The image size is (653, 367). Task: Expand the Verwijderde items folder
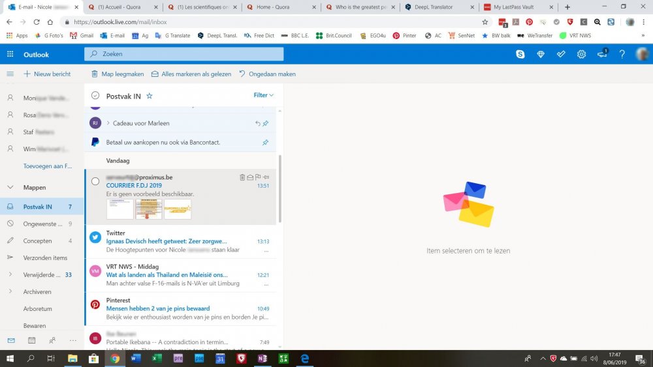10,274
